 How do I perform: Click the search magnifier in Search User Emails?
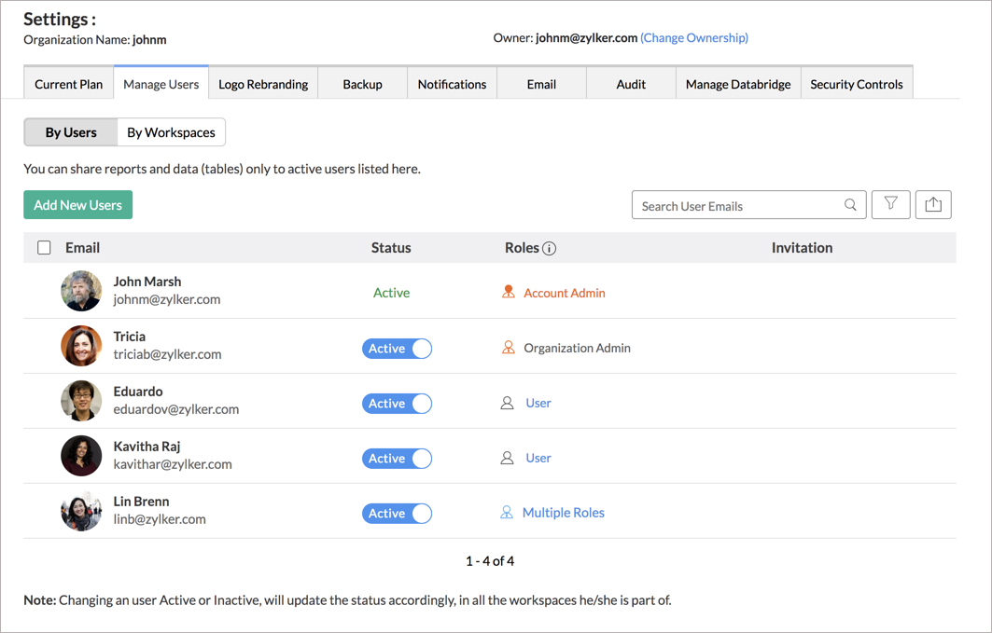click(849, 204)
